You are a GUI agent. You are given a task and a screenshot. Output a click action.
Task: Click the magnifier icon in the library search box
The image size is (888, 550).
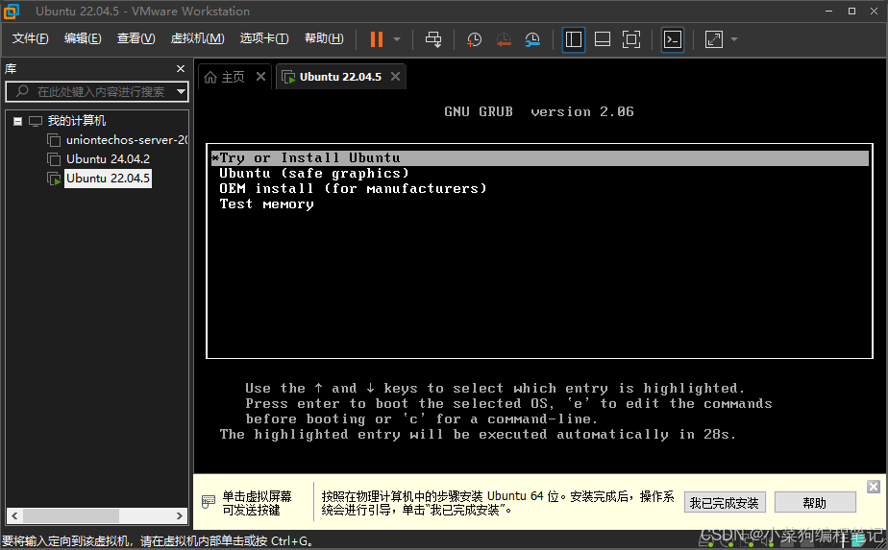click(x=22, y=91)
